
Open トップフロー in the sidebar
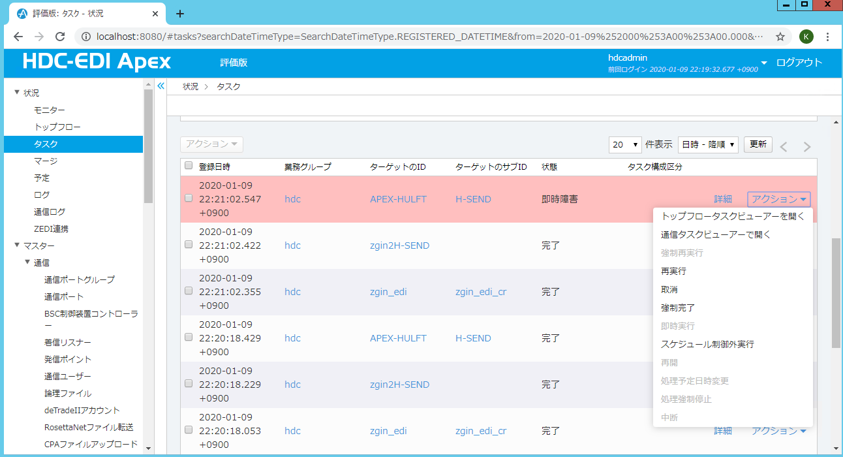(x=57, y=127)
